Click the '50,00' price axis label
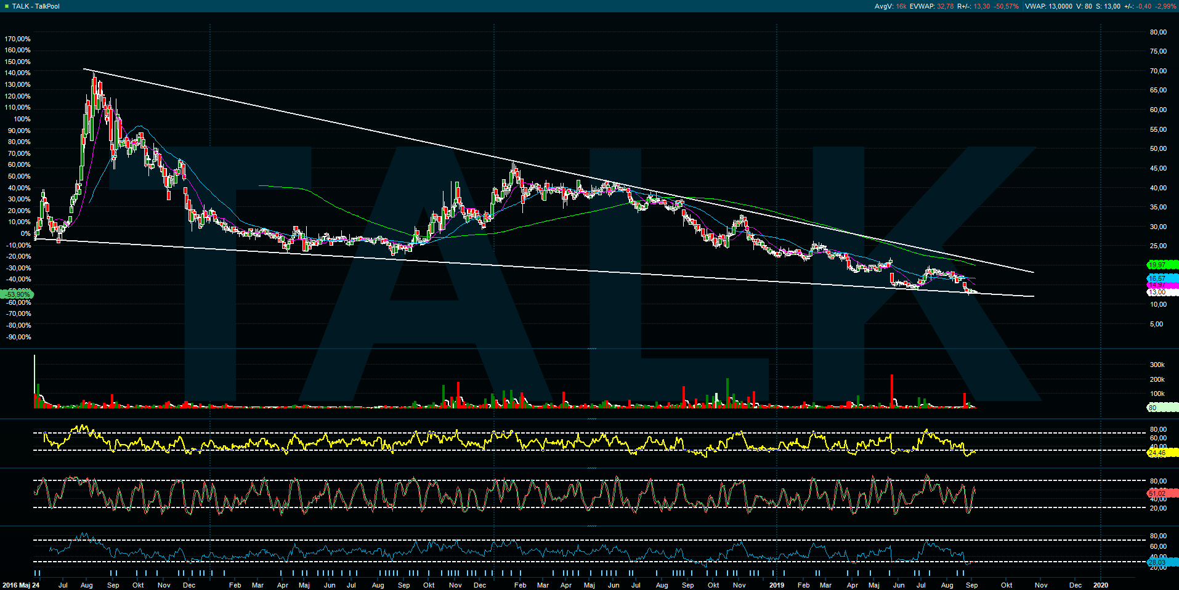The width and height of the screenshot is (1179, 590). [1158, 148]
